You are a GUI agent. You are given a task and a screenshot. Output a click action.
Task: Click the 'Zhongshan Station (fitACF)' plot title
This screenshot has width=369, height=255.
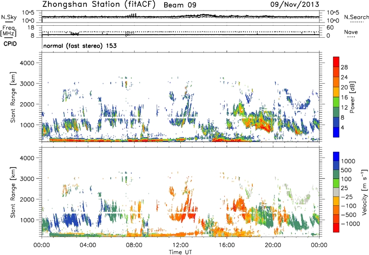coord(99,5)
